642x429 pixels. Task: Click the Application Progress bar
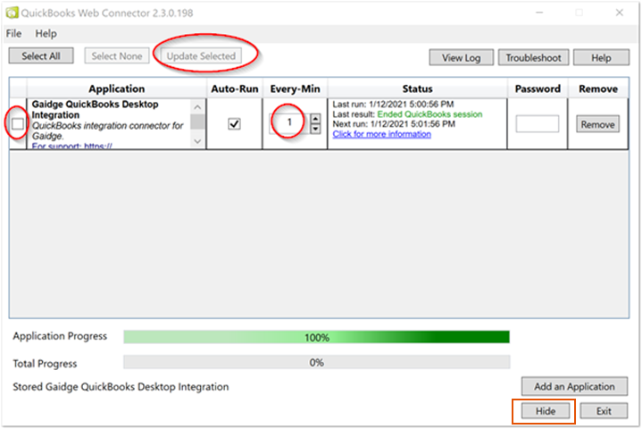pyautogui.click(x=316, y=337)
